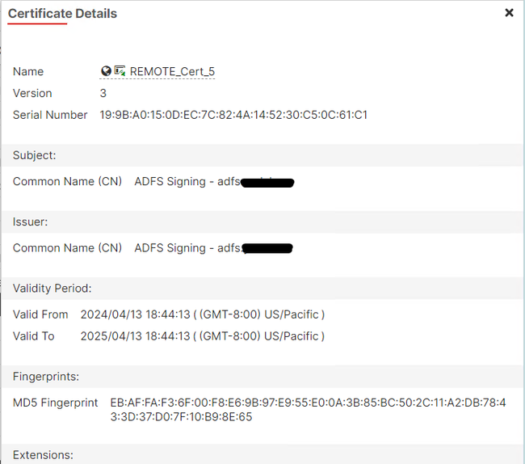Screen dimensions: 525x464
Task: Click the globe icon beside REMOTE_Cert_5
Action: (x=106, y=71)
